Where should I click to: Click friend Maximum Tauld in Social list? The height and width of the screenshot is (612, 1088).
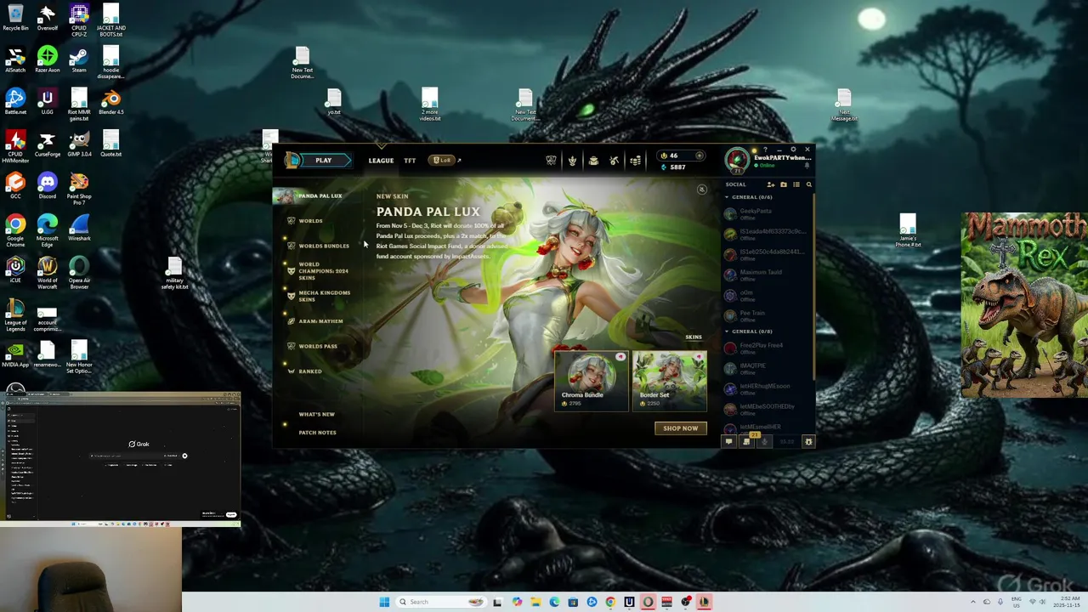pos(765,275)
